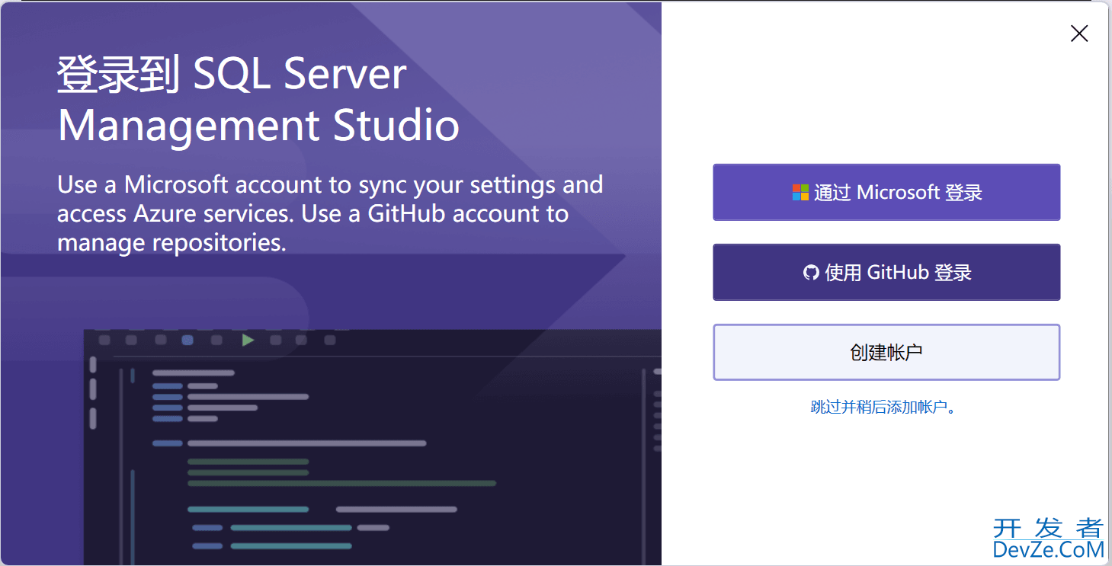Close the sign-in dialog with X
The height and width of the screenshot is (566, 1112).
point(1079,33)
